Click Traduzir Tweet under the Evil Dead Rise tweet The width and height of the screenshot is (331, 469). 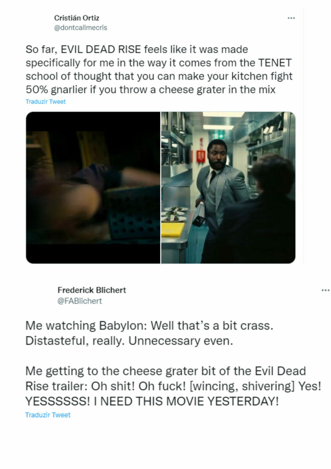click(46, 102)
